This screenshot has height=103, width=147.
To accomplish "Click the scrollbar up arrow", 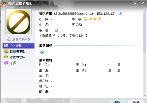I will [x=145, y=10].
